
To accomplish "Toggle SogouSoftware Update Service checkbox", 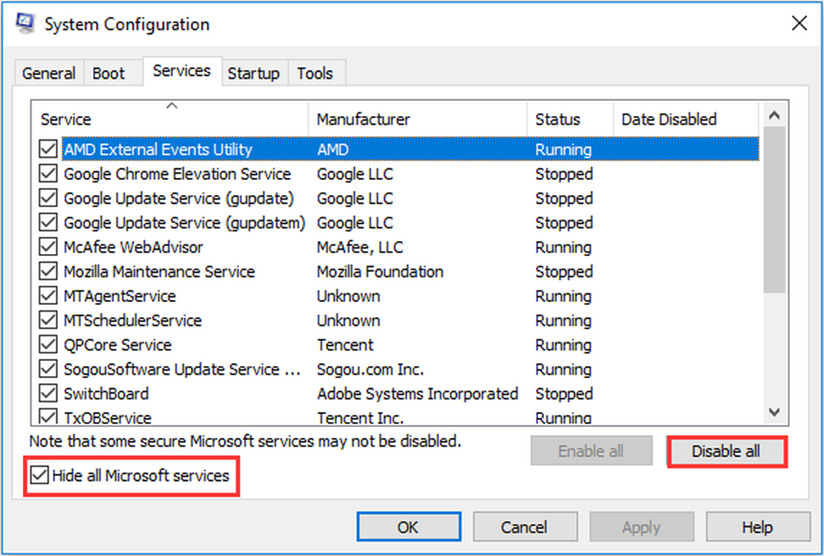I will pos(49,369).
